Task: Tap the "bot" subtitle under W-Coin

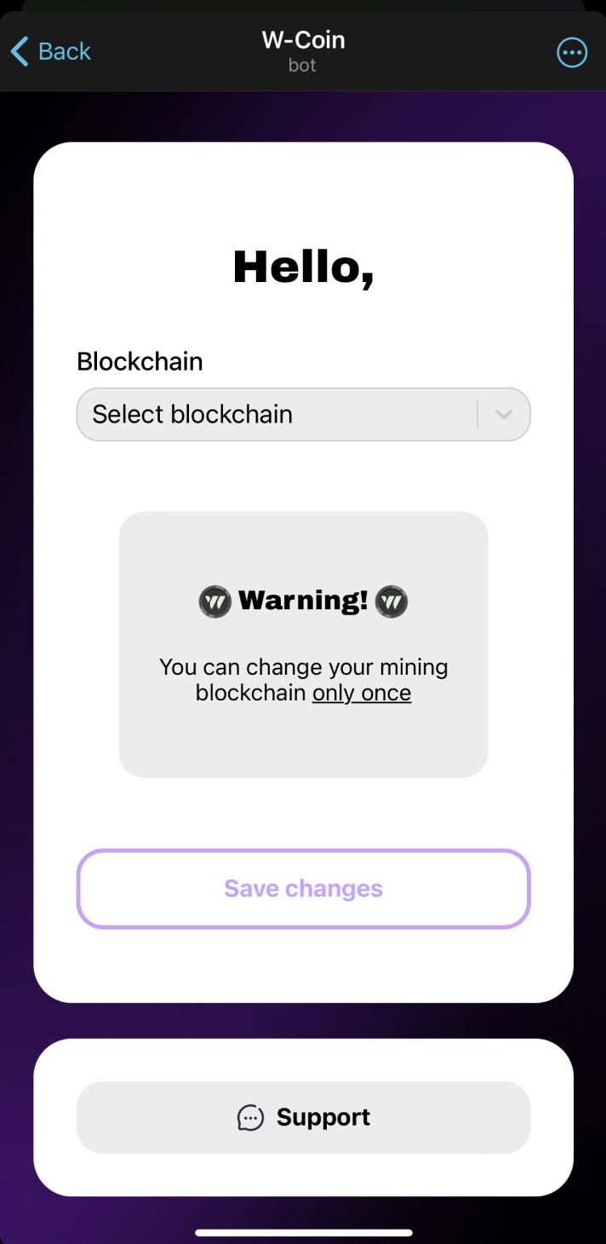Action: click(x=302, y=66)
